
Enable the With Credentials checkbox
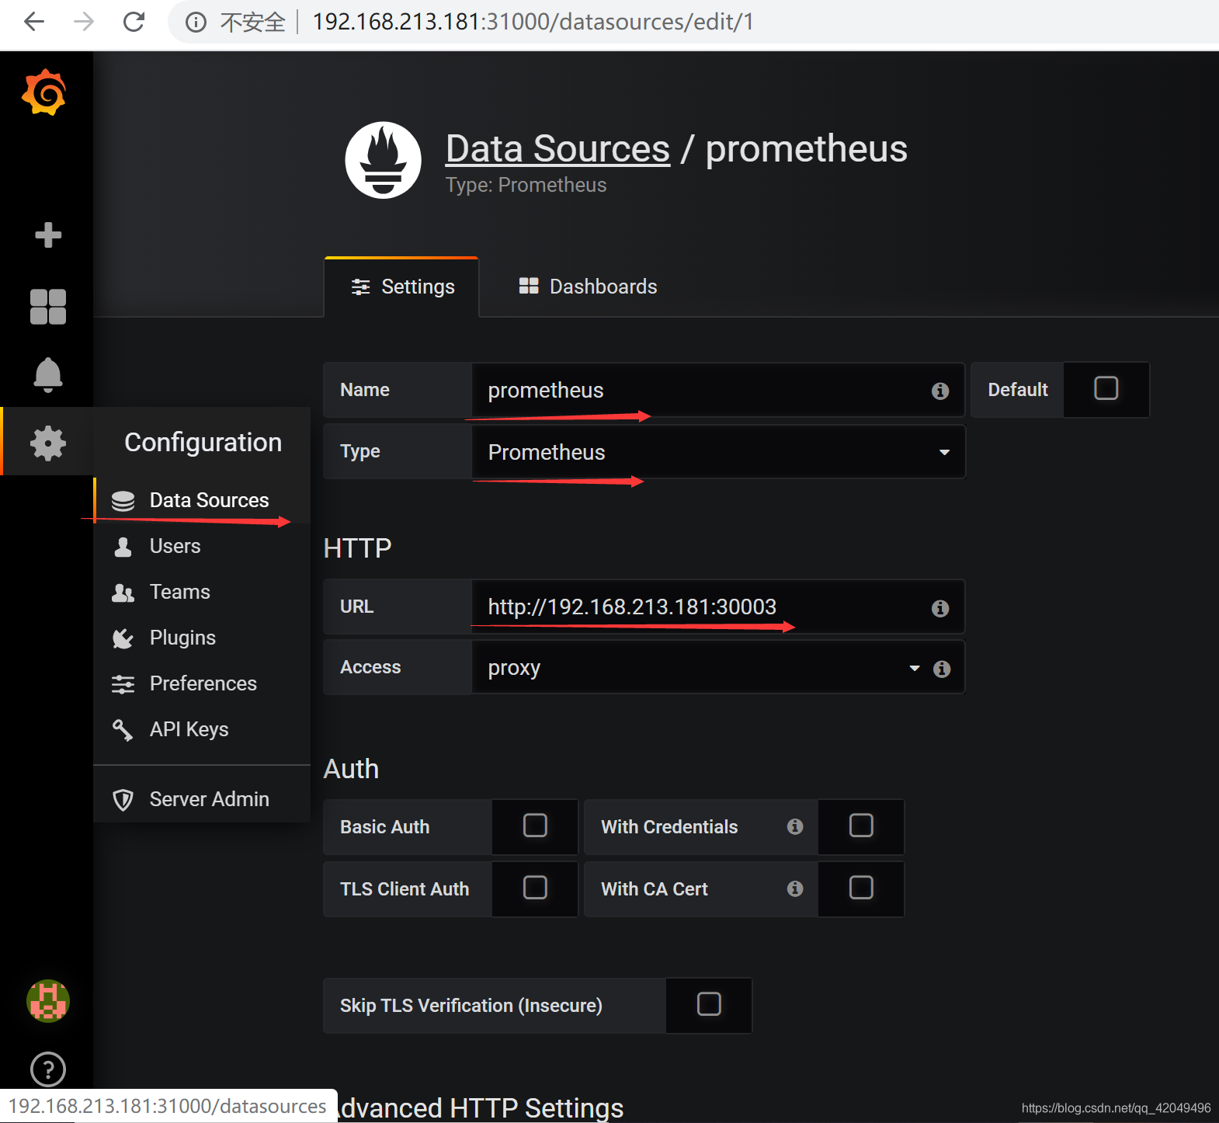point(861,825)
